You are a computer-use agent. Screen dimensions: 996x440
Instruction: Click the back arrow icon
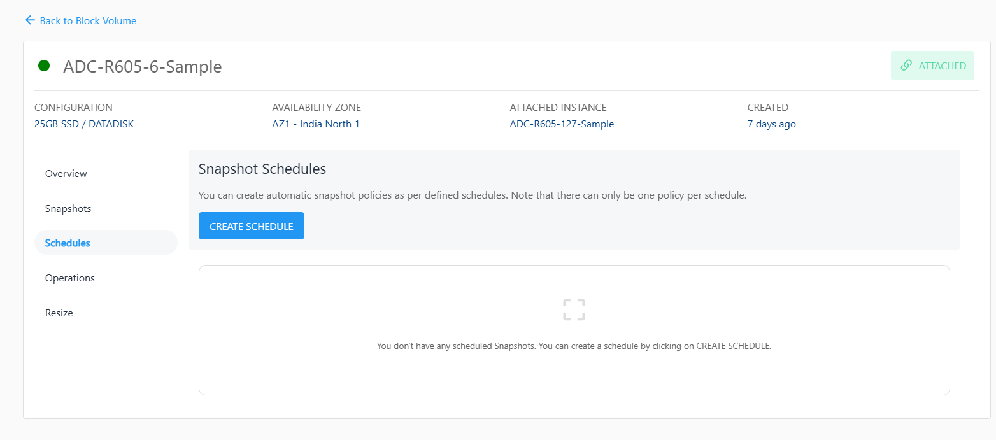click(x=30, y=20)
